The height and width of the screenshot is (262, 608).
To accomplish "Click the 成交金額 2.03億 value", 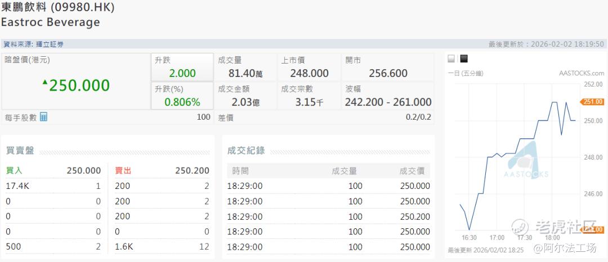I will coord(245,102).
